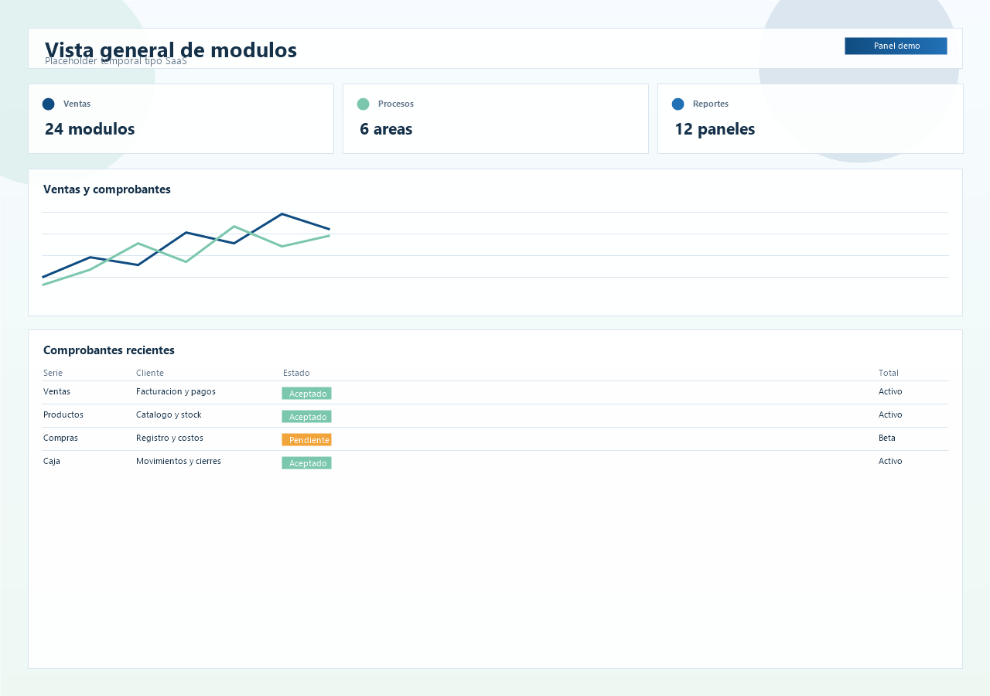Select the green Procesos dot icon
This screenshot has height=696, width=990.
(x=364, y=104)
